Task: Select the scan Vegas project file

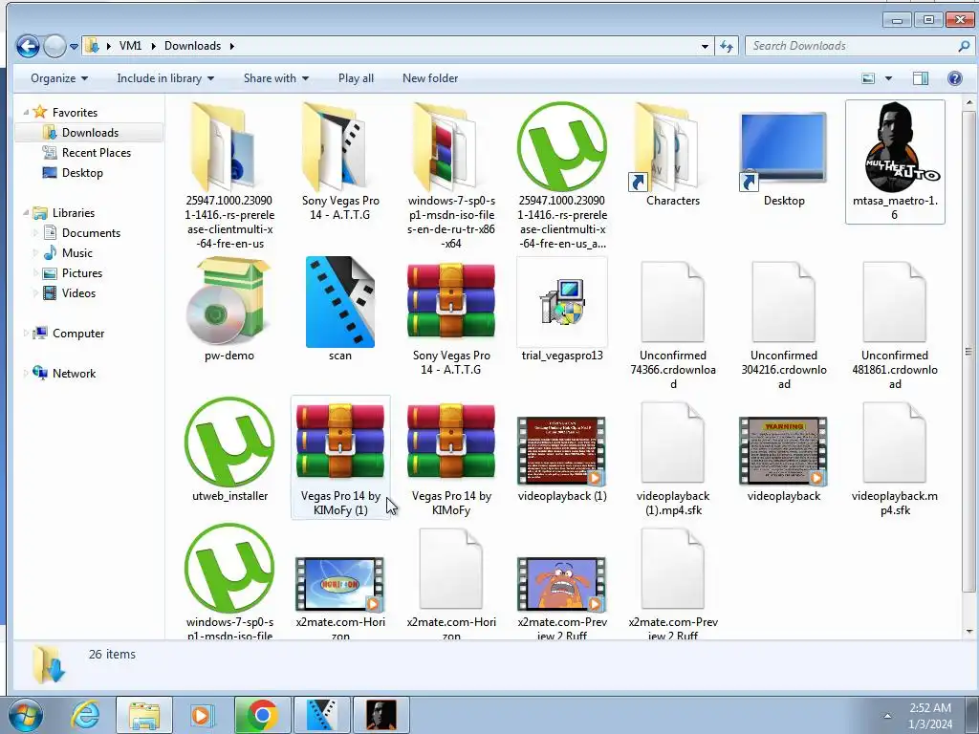Action: [340, 310]
